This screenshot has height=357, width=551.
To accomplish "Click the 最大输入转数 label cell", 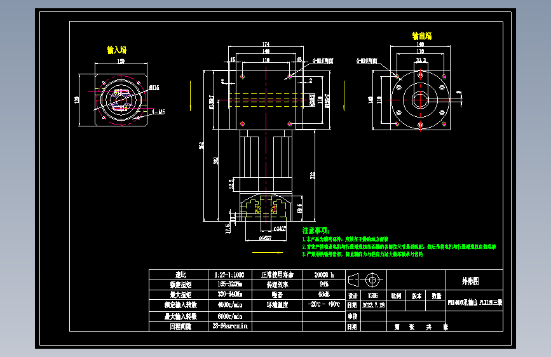I will pyautogui.click(x=179, y=316).
